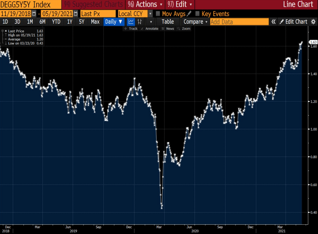The width and height of the screenshot is (318, 234).
Task: Open the News overlay tool
Action: pos(168,29)
